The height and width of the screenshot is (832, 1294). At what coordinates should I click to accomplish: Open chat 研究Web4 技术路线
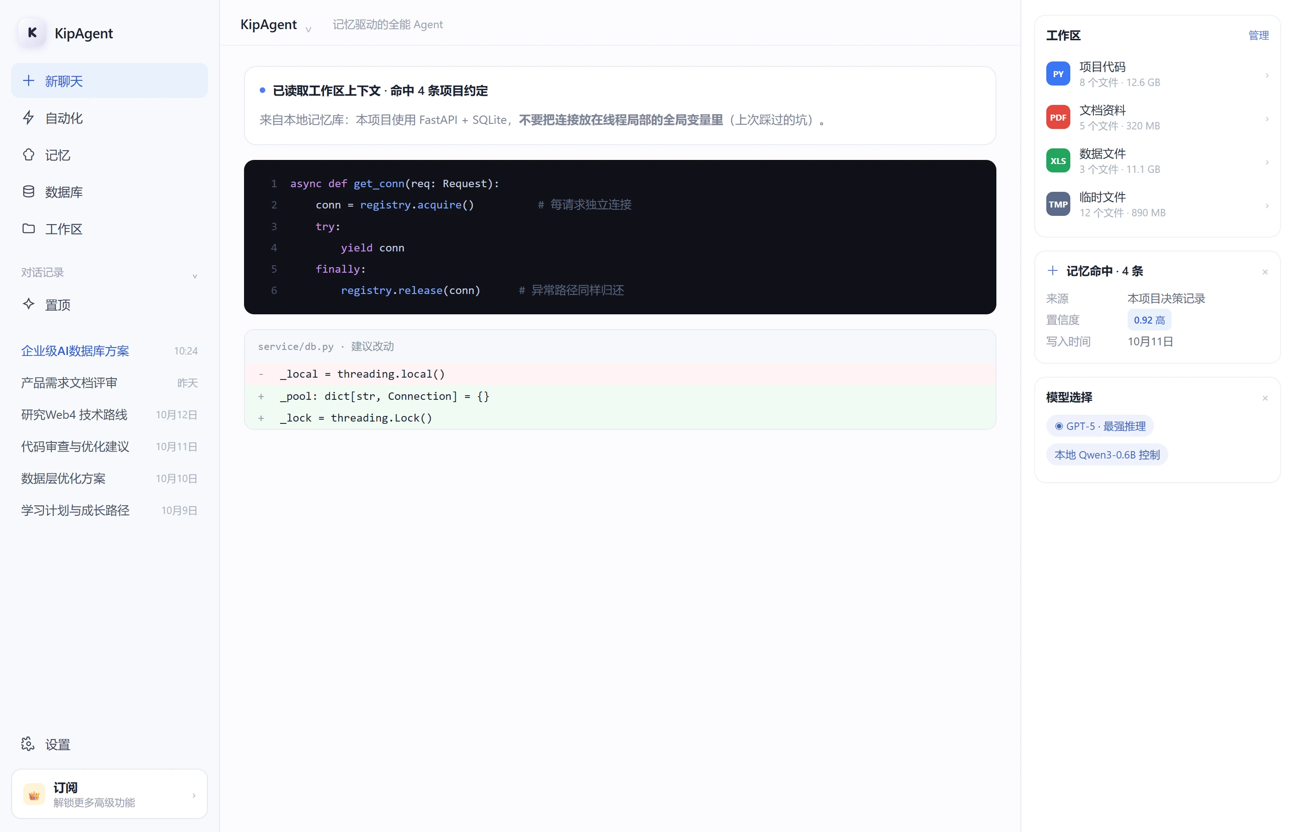click(x=109, y=414)
